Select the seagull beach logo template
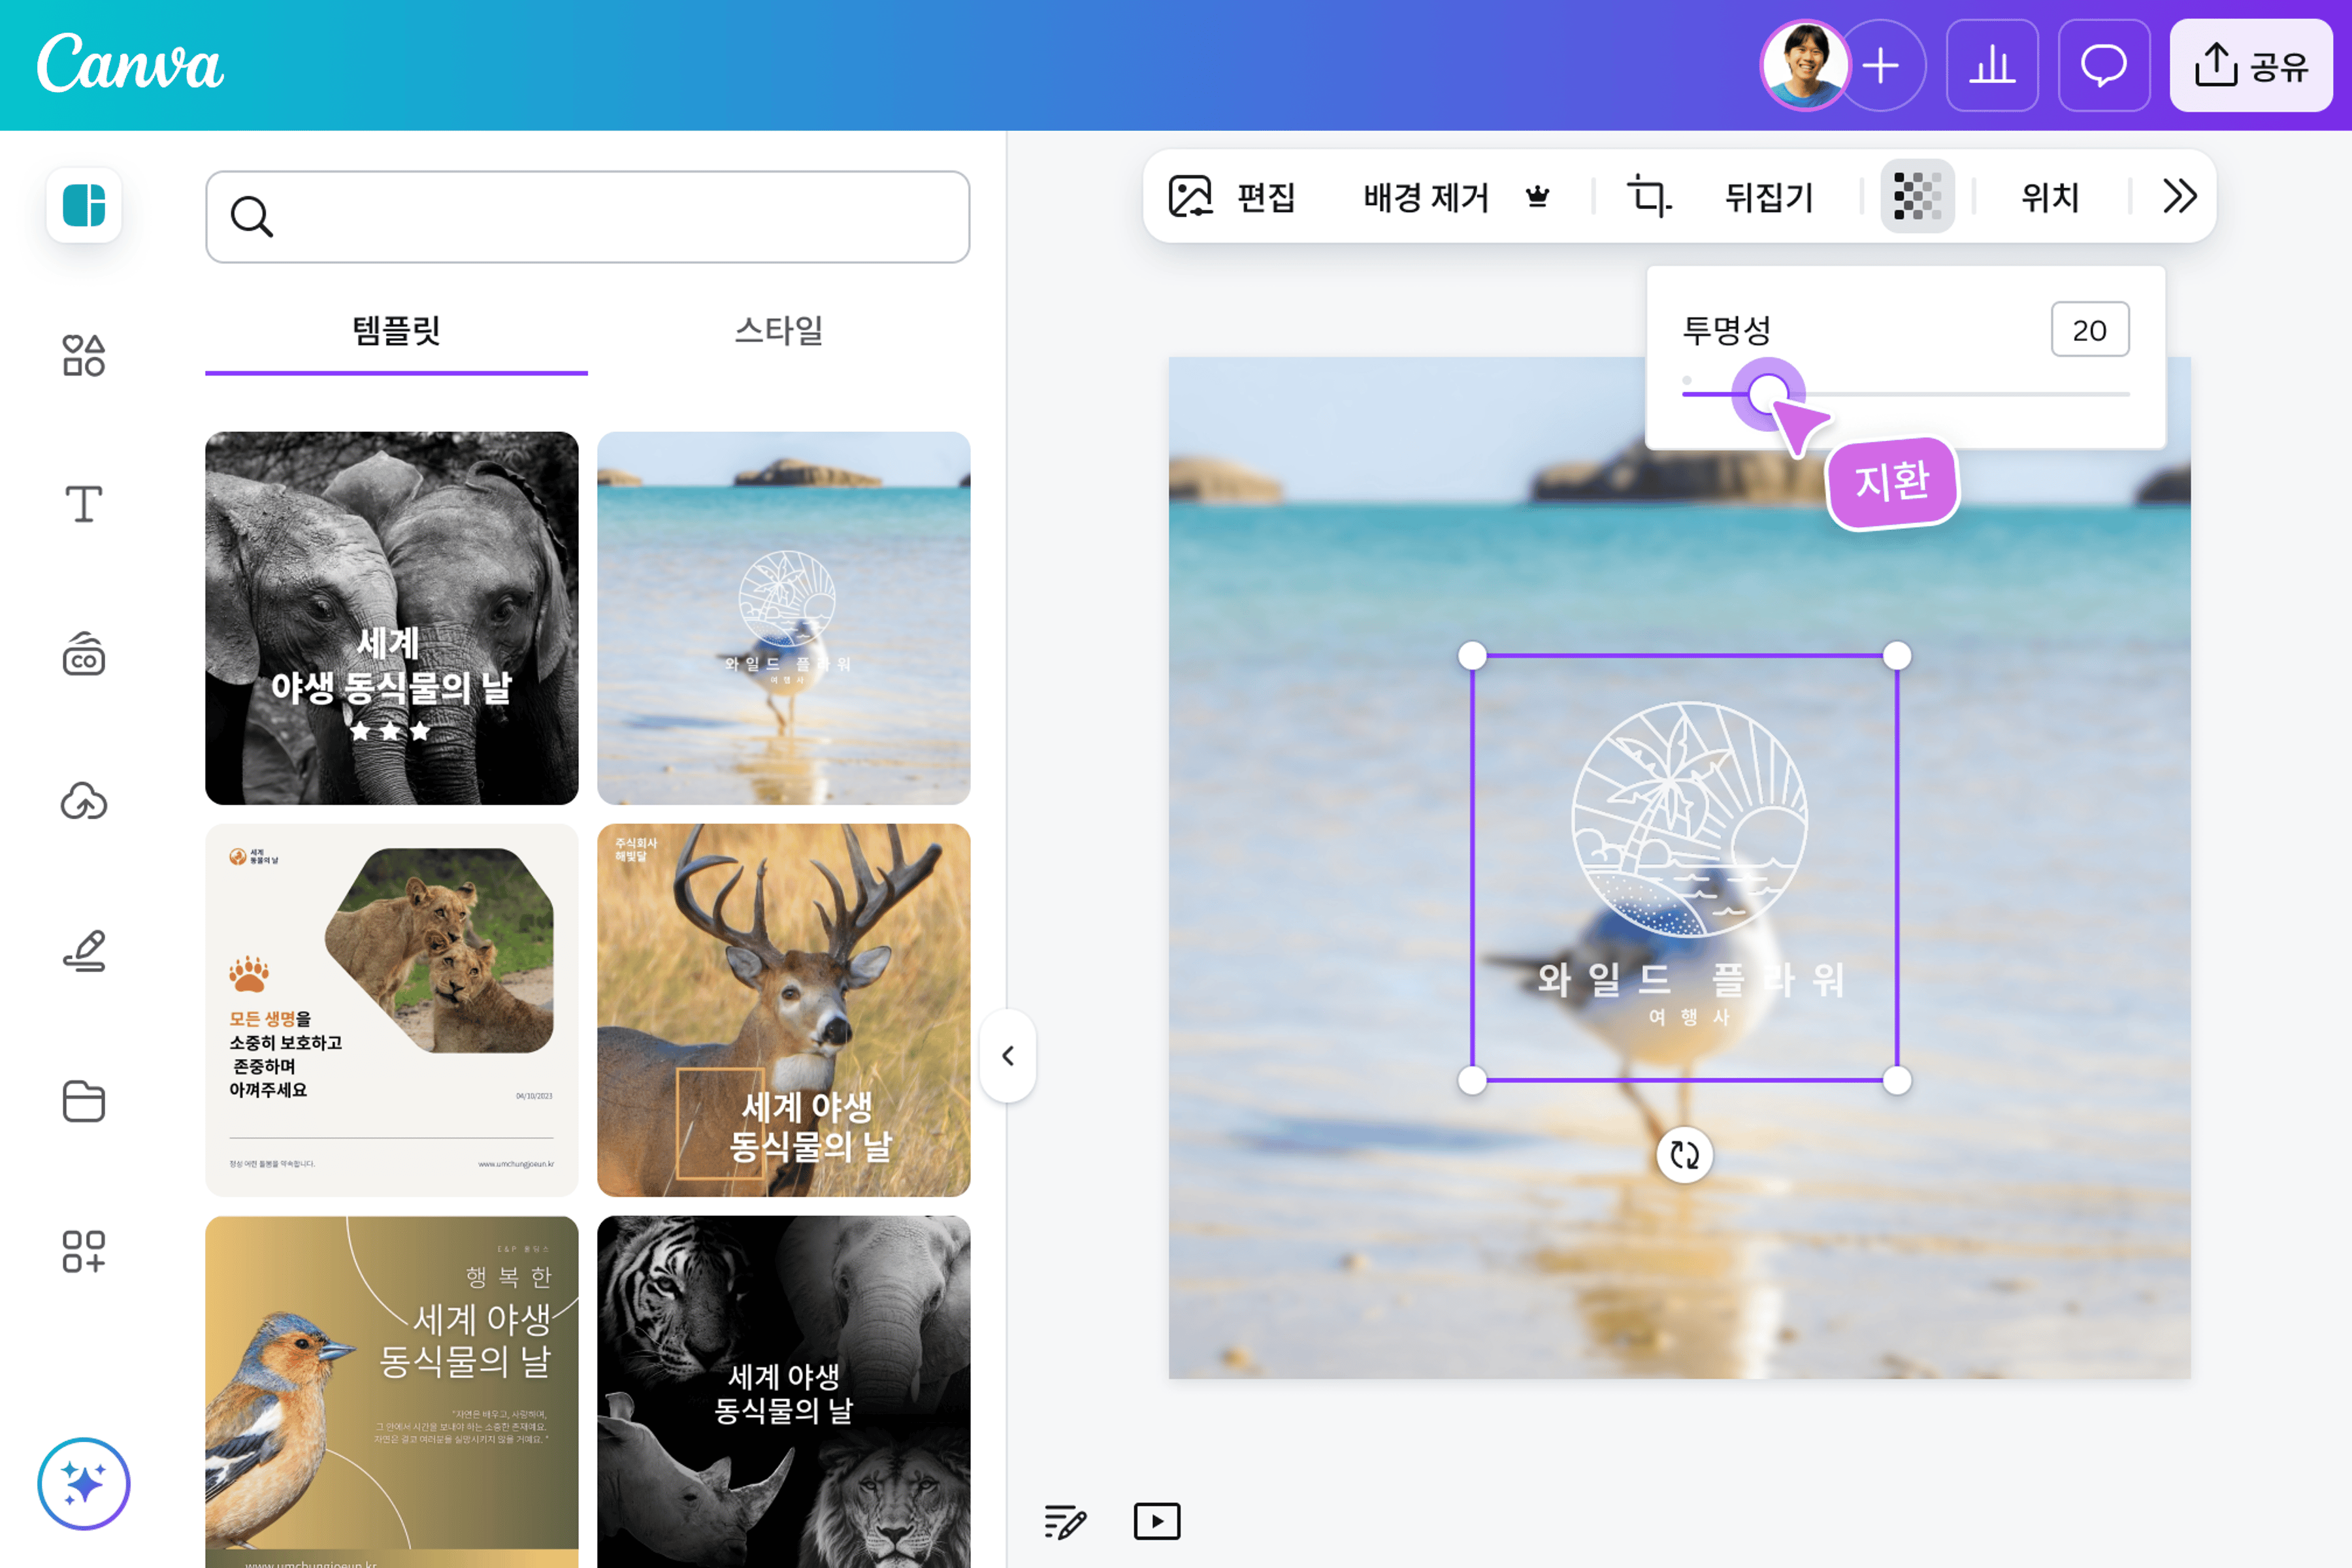This screenshot has width=2352, height=1568. (784, 618)
